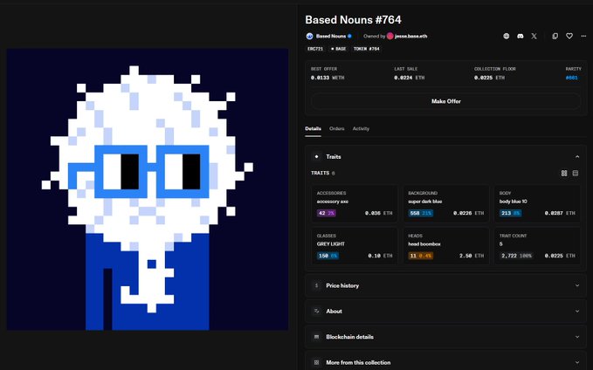Click the 0.036 ETH accessory price
The width and height of the screenshot is (593, 370).
[378, 213]
